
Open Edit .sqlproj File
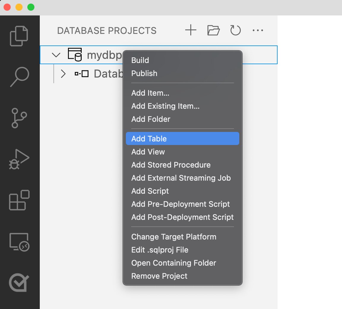tap(160, 250)
